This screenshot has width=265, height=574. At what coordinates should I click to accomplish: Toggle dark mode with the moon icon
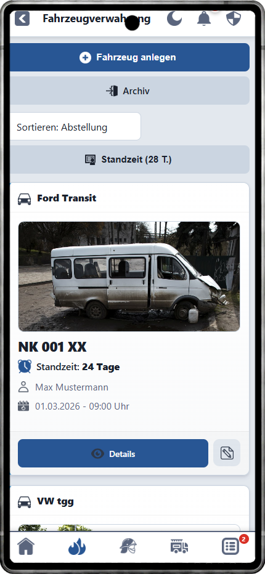point(174,18)
